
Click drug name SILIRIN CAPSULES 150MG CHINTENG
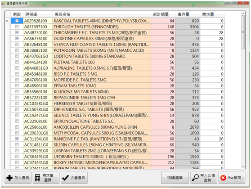(x=102, y=145)
